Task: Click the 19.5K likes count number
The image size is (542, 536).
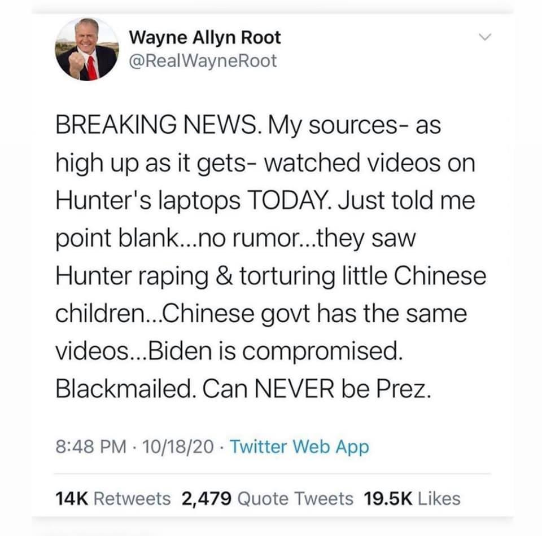Action: [x=388, y=499]
